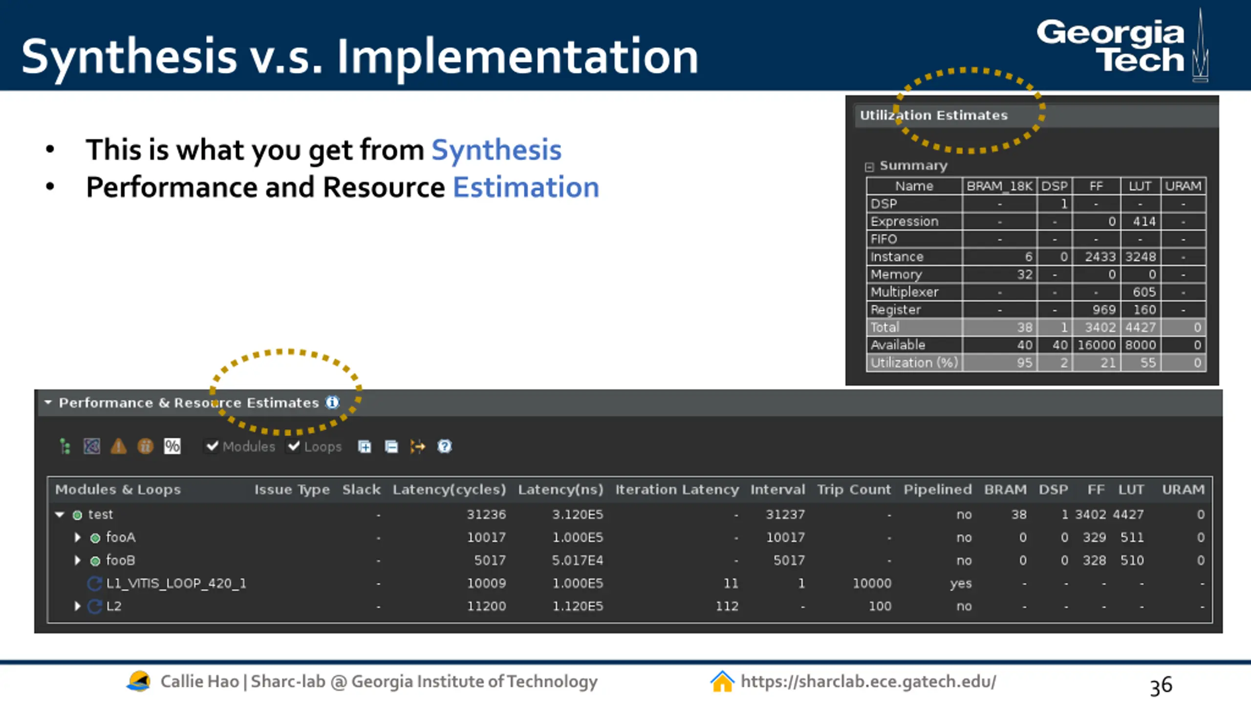Click latency value 31236 for test
Viewport: 1251px width, 703px height.
[x=486, y=515]
